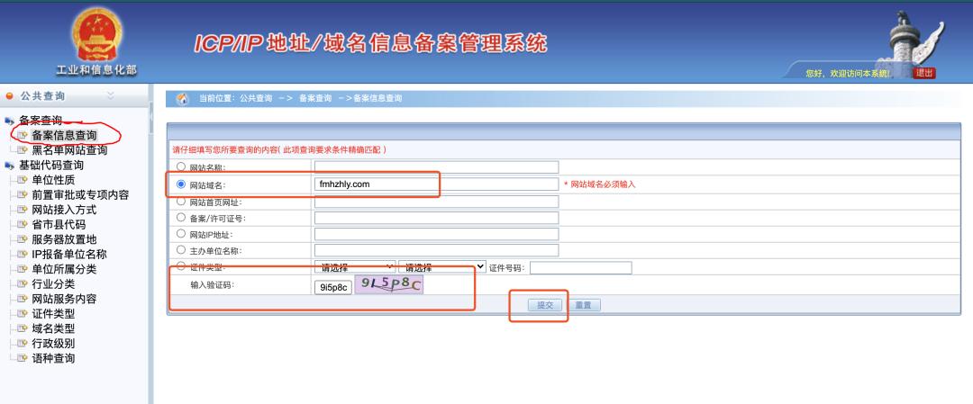Select the 网站名称 radio button
973x404 pixels.
[181, 166]
